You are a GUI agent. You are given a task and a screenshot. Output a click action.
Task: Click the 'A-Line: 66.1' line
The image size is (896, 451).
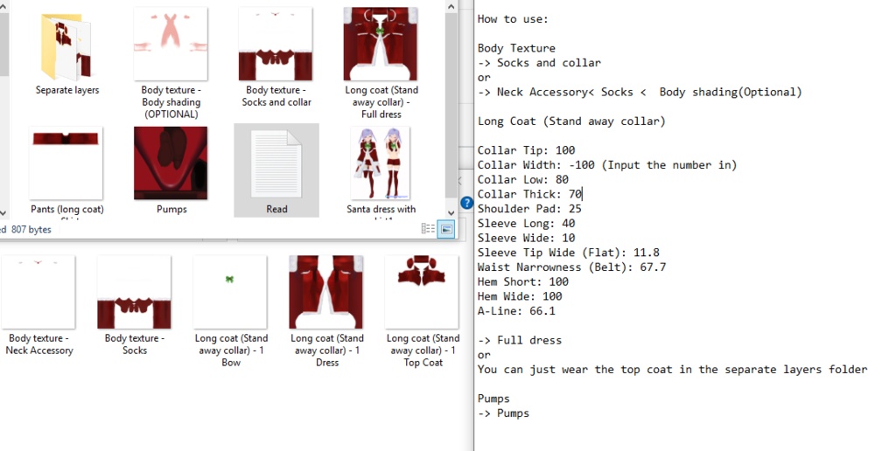(x=516, y=311)
